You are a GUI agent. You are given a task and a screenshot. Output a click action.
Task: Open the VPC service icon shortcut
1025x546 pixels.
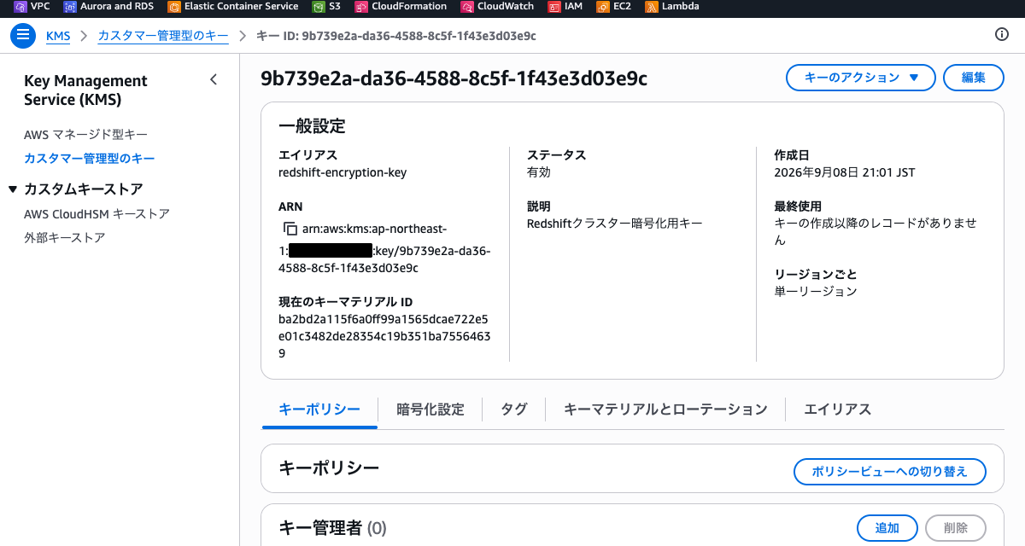coord(20,7)
